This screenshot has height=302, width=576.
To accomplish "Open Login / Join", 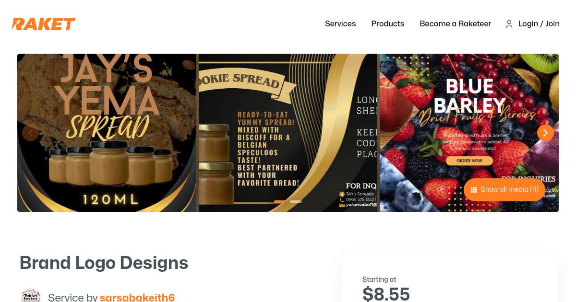I will coord(539,23).
